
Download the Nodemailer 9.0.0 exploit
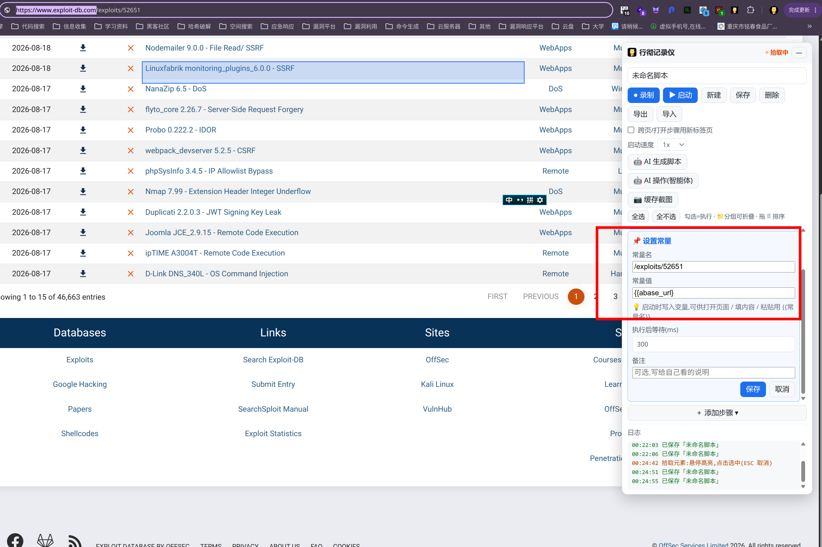point(83,48)
